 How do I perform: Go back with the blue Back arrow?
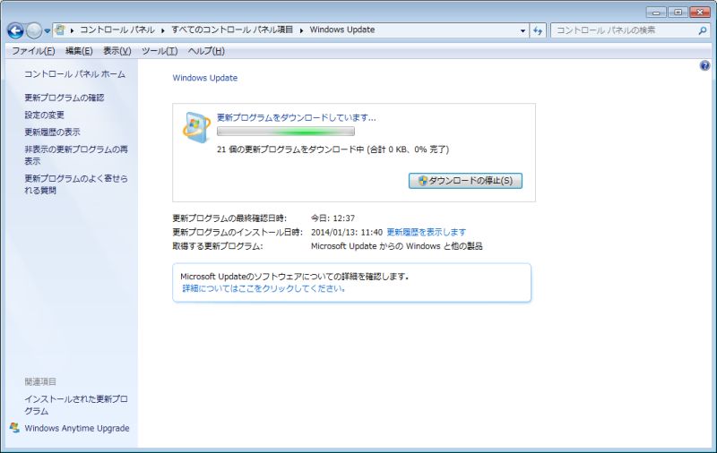coord(15,30)
